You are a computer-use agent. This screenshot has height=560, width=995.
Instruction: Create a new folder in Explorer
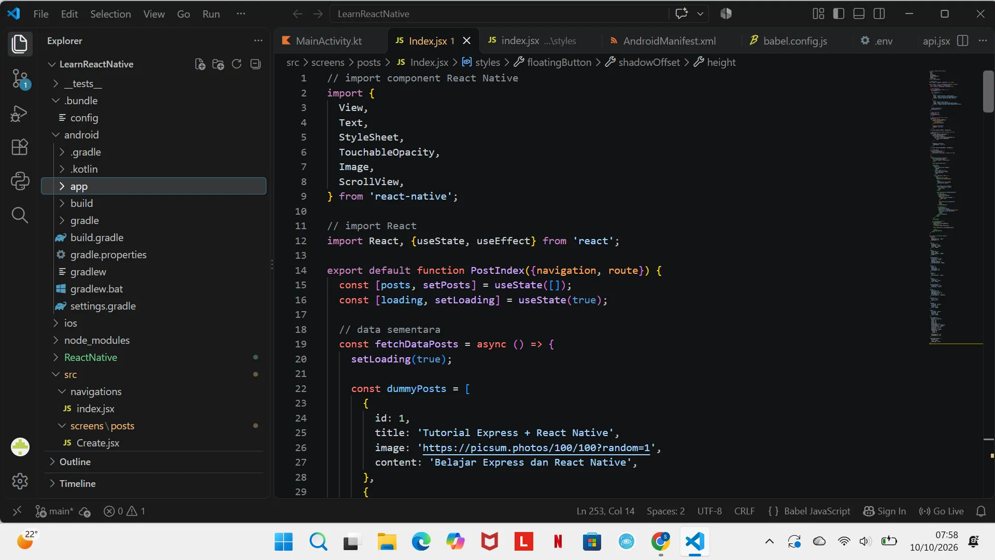[x=218, y=64]
